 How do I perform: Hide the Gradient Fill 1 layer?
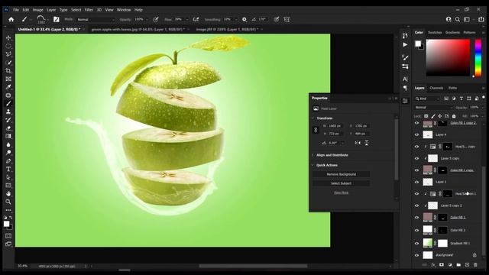pyautogui.click(x=416, y=243)
